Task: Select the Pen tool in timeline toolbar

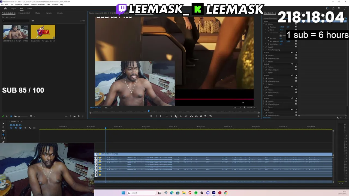Action: click(3, 142)
